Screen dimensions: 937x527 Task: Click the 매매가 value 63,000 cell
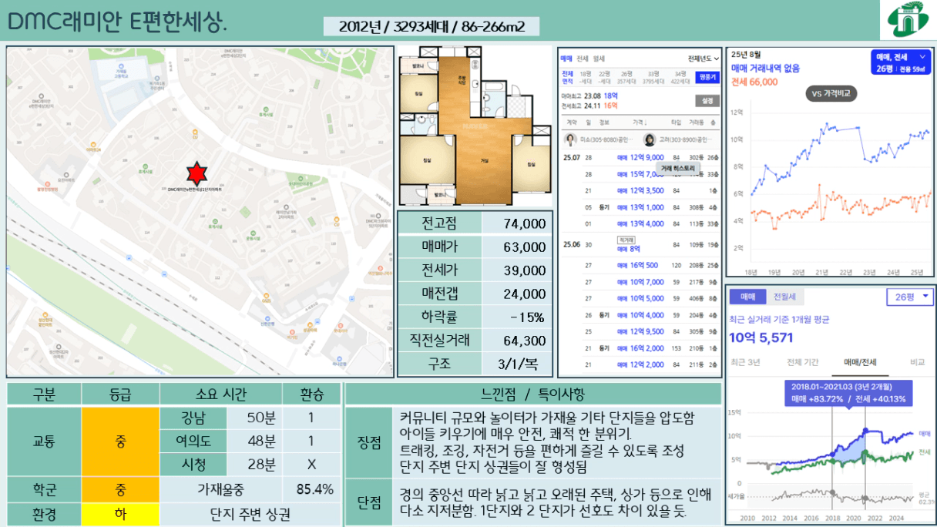tap(518, 247)
